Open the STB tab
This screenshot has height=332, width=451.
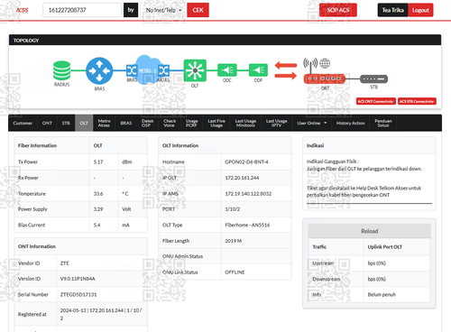click(x=66, y=123)
